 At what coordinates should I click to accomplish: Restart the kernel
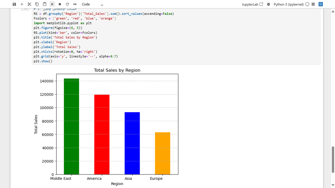67,4
